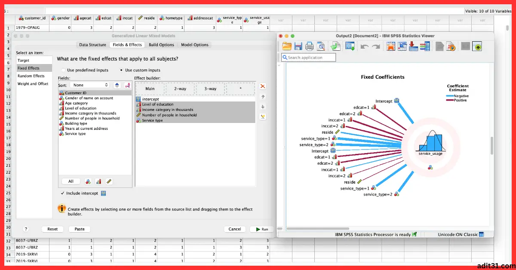The height and width of the screenshot is (270, 516).
Task: Select Years at current address field
Action: (x=95, y=129)
